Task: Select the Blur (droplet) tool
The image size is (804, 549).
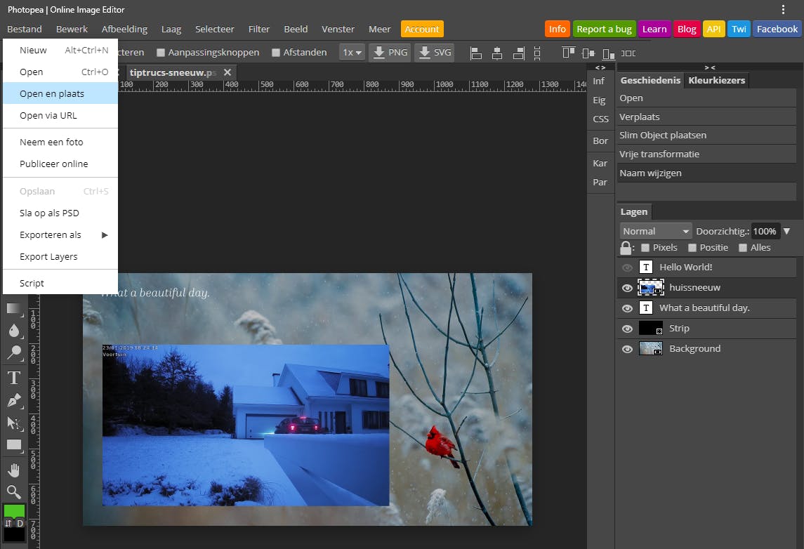Action: [13, 330]
